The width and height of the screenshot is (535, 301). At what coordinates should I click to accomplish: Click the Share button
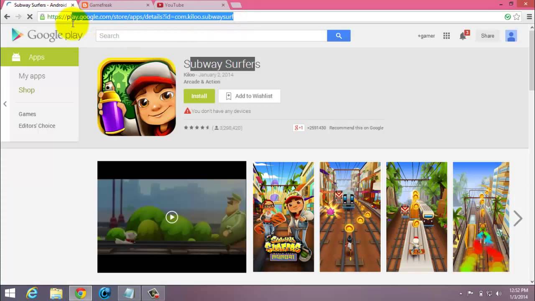487,36
